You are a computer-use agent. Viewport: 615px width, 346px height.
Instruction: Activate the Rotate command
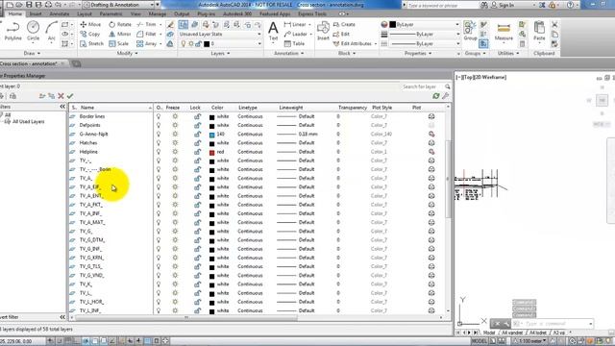[120, 24]
